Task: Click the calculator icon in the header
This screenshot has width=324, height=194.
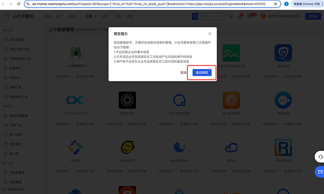Action: pyautogui.click(x=231, y=16)
